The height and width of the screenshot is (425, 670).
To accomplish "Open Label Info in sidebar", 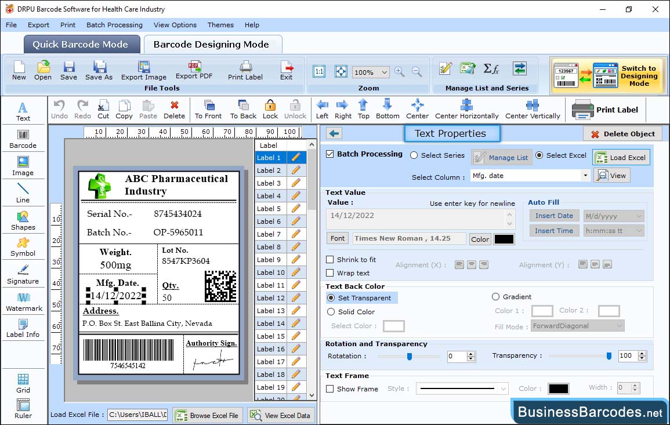I will coord(23,329).
